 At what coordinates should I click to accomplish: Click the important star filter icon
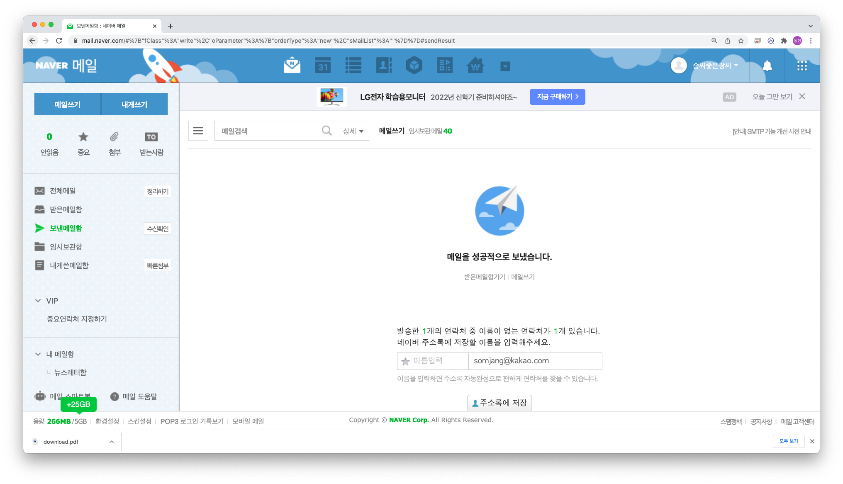click(83, 137)
